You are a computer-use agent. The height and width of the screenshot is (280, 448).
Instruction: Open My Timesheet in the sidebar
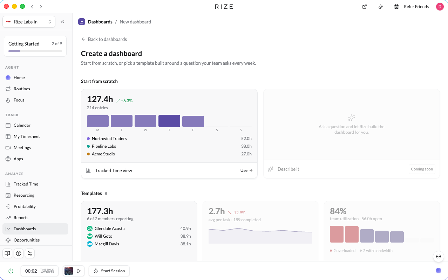click(35, 136)
